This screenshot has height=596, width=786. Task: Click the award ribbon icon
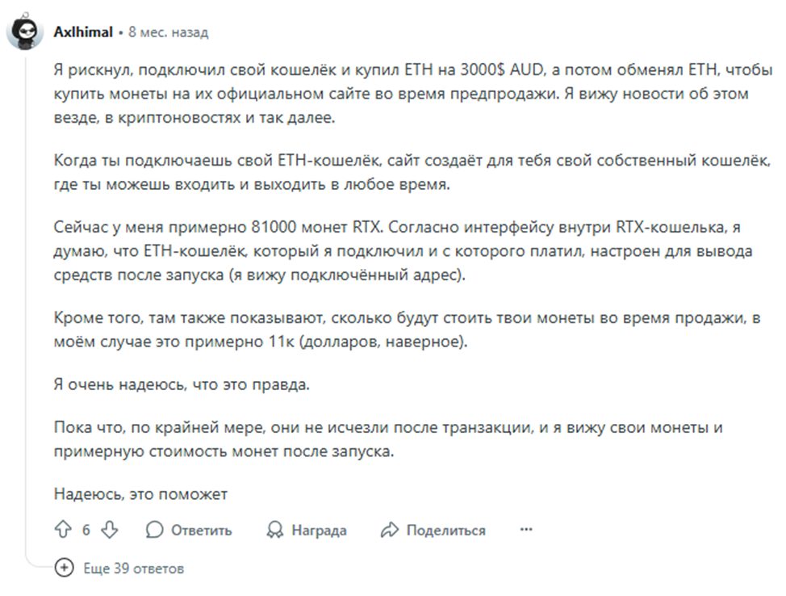point(275,530)
